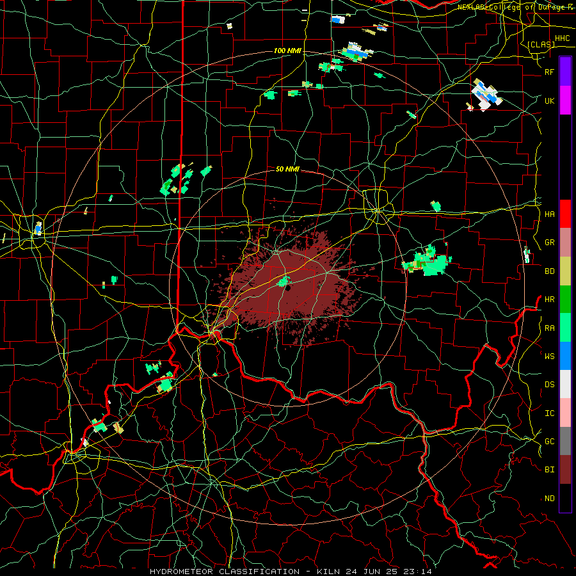The width and height of the screenshot is (576, 576).
Task: Click the NEXLAB College of DuPage credit
Action: [516, 7]
